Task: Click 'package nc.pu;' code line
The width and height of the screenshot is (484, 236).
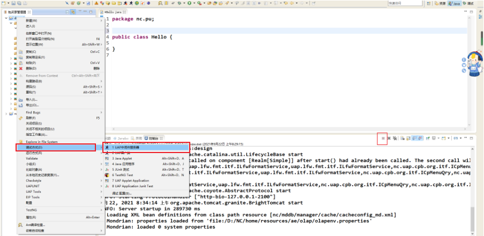Action: 133,19
